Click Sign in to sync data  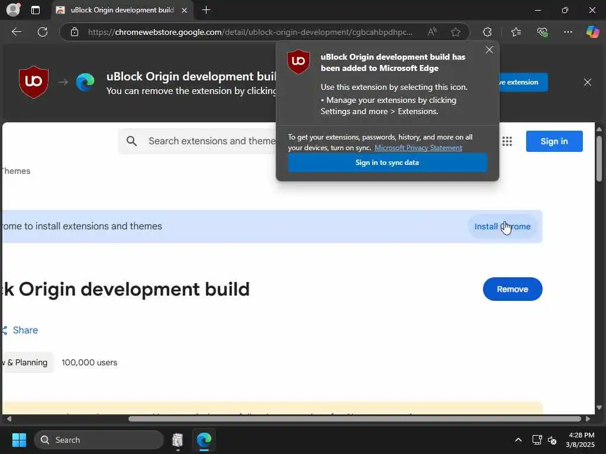point(387,163)
